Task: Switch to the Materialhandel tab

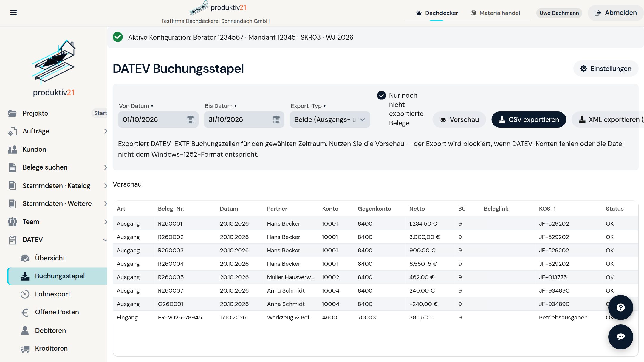Action: point(495,13)
